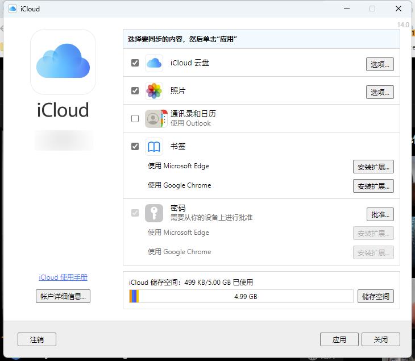Click the Passwords key icon

[153, 213]
